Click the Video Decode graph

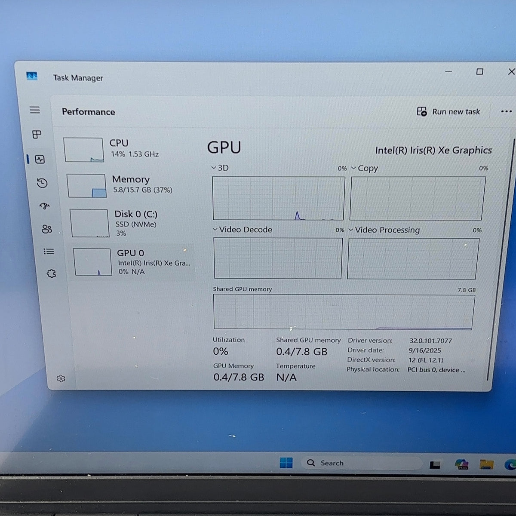click(x=278, y=258)
